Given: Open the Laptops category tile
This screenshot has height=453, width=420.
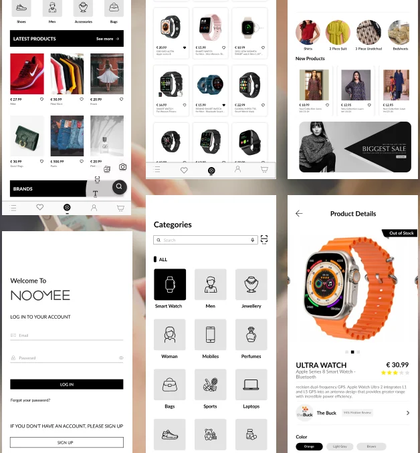Looking at the screenshot, I should point(251,385).
